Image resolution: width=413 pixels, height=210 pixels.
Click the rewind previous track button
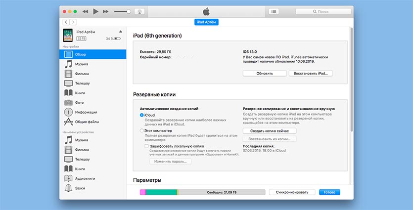(86, 11)
